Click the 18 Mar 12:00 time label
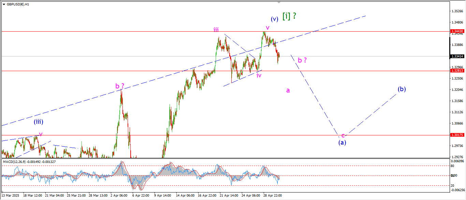This screenshot has width=466, height=200. point(32,196)
